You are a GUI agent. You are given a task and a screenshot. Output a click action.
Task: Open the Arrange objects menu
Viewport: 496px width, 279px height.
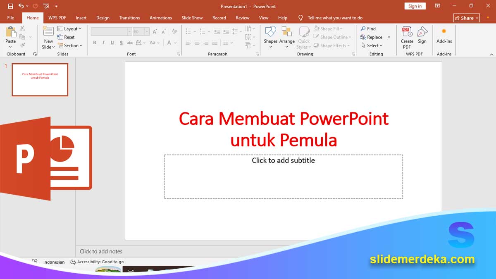(287, 37)
